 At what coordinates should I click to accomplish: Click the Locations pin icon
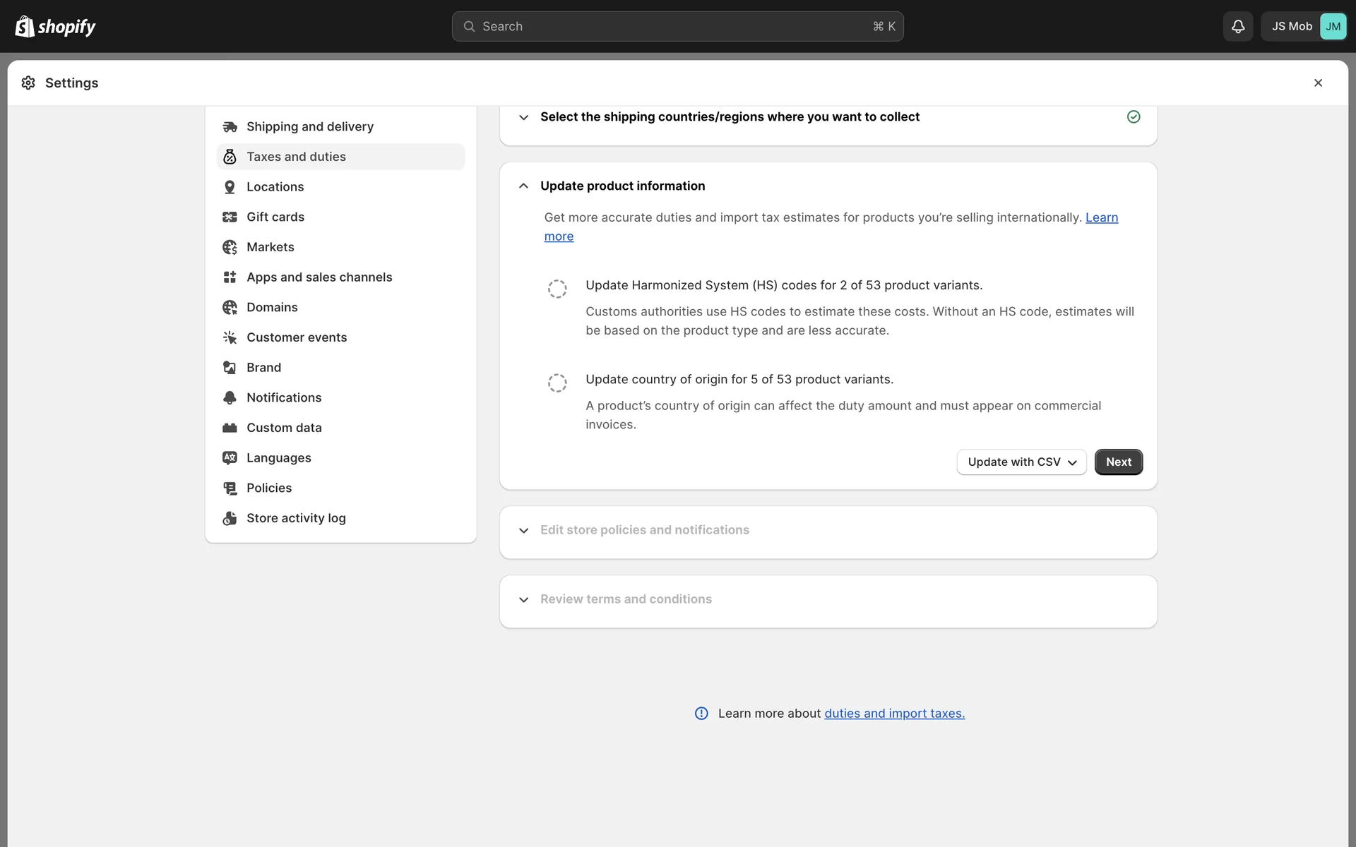(230, 187)
